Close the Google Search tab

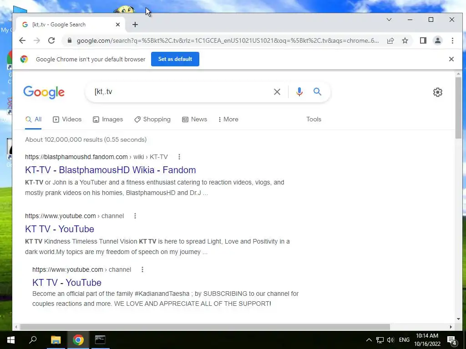tap(118, 25)
